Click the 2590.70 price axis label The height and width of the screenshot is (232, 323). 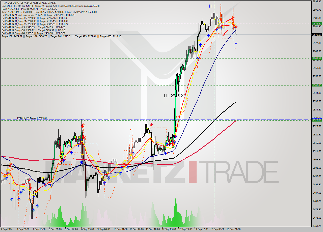317,10
